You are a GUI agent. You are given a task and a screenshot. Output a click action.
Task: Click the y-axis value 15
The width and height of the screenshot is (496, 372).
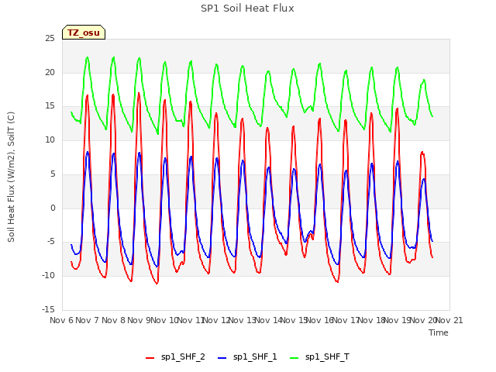pyautogui.click(x=50, y=106)
